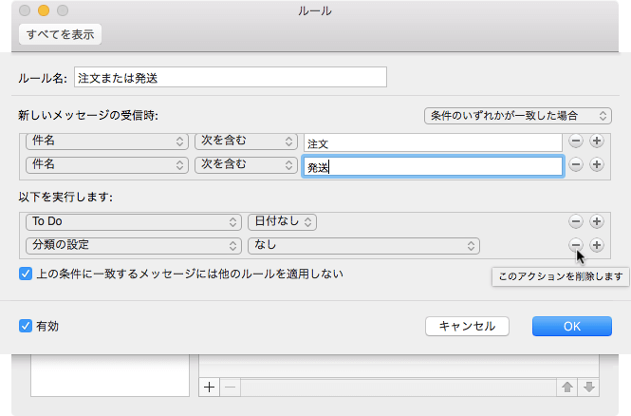The image size is (631, 416).
Task: Delete the To Do action row
Action: [575, 221]
